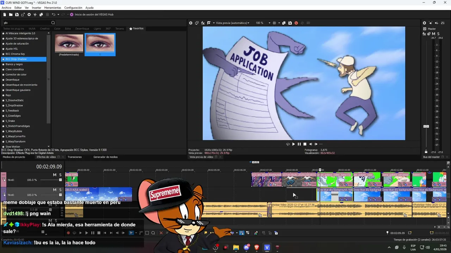Switch to the Todos los plug-ins filter tab
This screenshot has width=451, height=253.
click(x=14, y=28)
